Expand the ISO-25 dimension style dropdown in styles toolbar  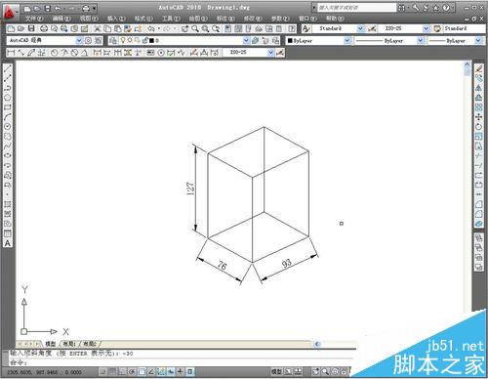[x=427, y=29]
